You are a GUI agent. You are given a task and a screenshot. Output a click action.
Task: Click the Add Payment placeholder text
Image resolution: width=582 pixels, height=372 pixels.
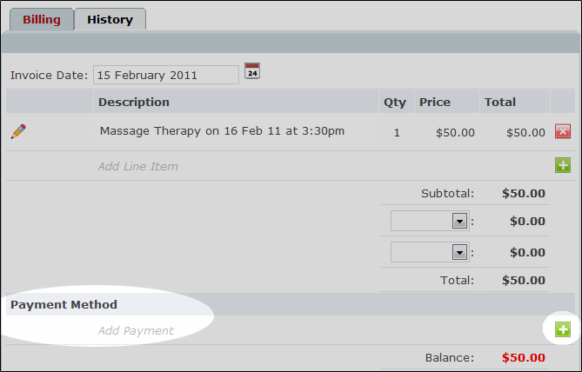coord(136,330)
